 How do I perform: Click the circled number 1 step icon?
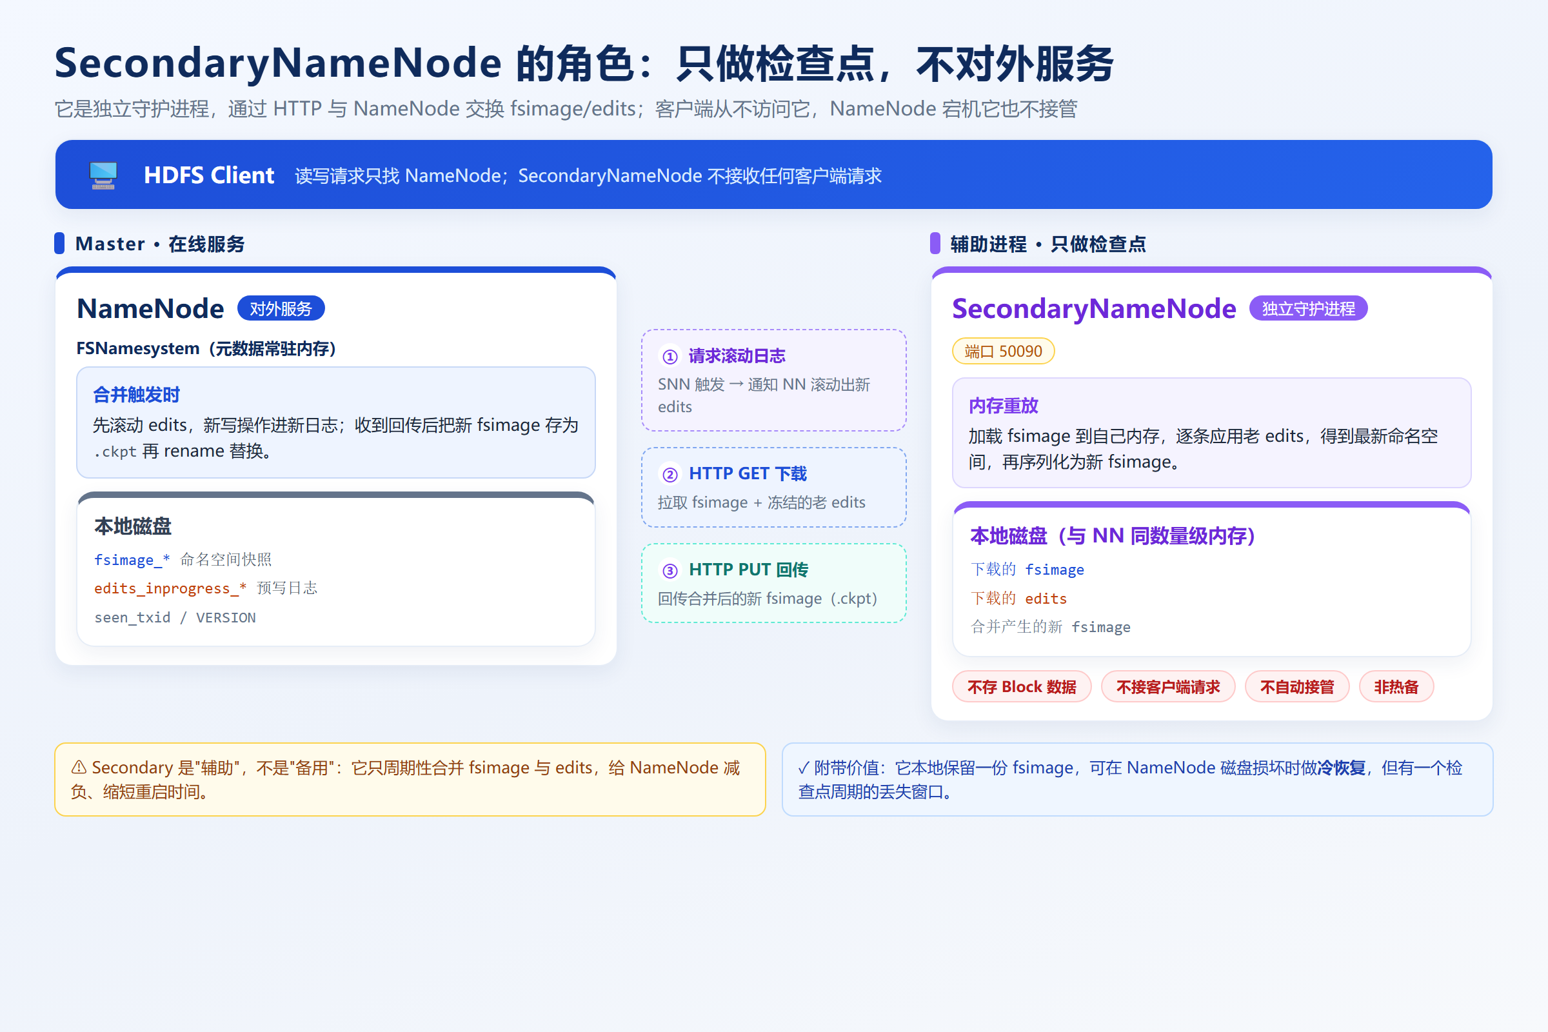point(670,357)
